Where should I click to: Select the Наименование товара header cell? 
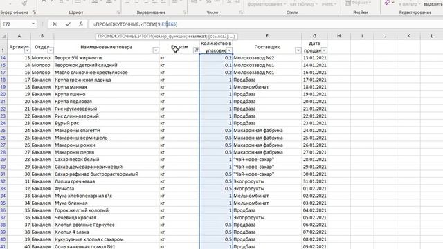106,47
